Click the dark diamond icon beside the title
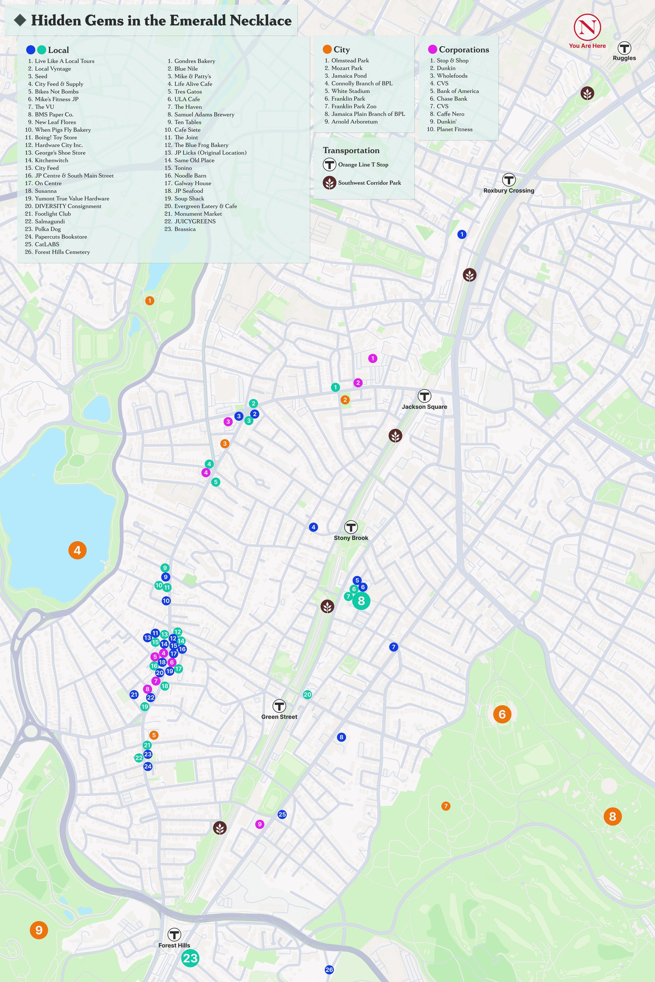655x982 pixels. pos(20,20)
